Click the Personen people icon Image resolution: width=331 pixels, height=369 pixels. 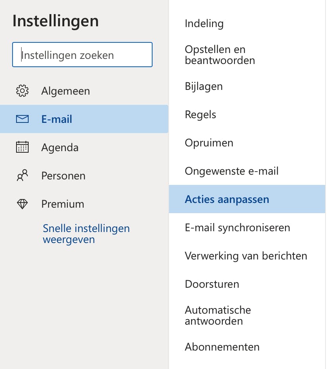(x=23, y=175)
